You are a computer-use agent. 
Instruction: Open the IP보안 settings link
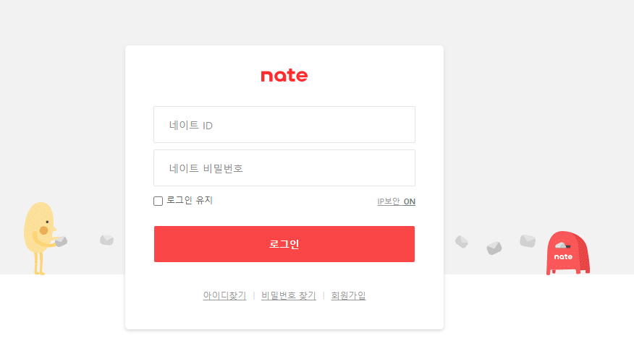pyautogui.click(x=389, y=201)
